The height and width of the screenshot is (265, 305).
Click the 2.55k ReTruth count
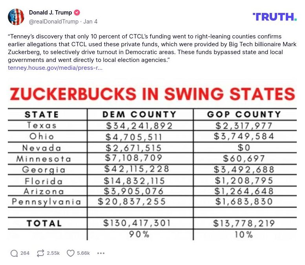(53, 253)
